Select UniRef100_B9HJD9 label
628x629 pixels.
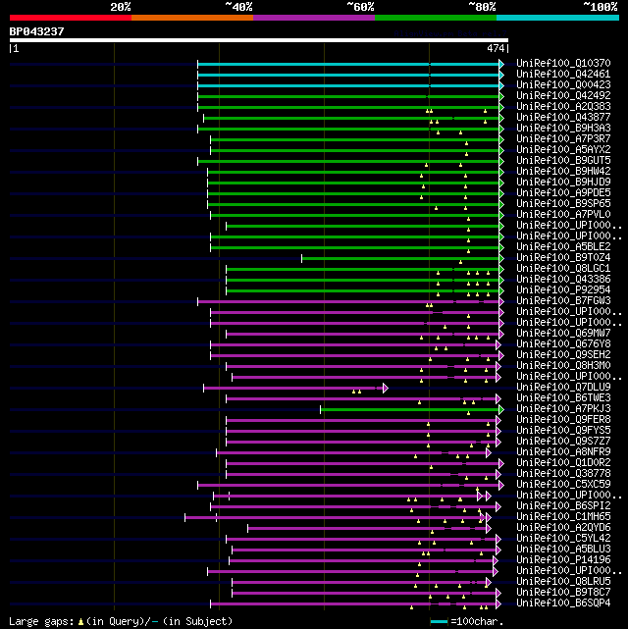[563, 183]
